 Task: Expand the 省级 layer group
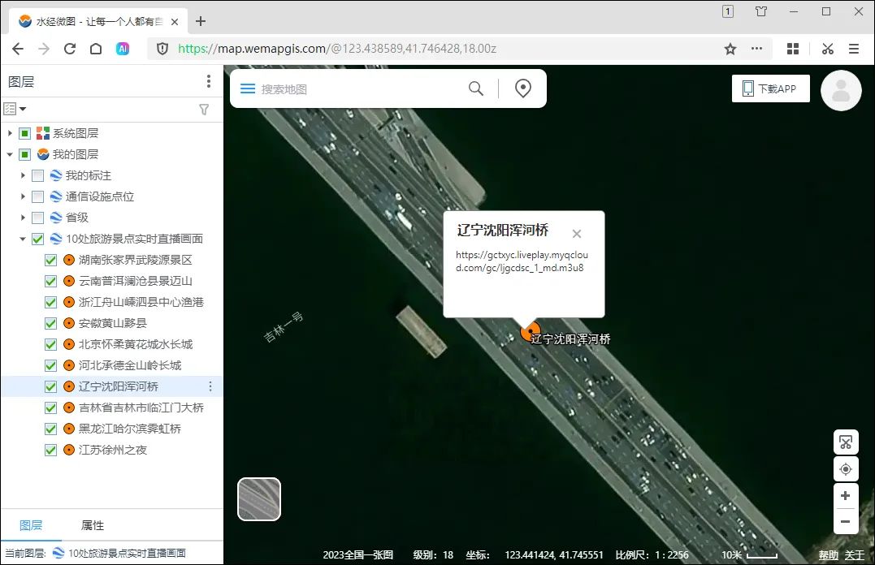coord(23,218)
